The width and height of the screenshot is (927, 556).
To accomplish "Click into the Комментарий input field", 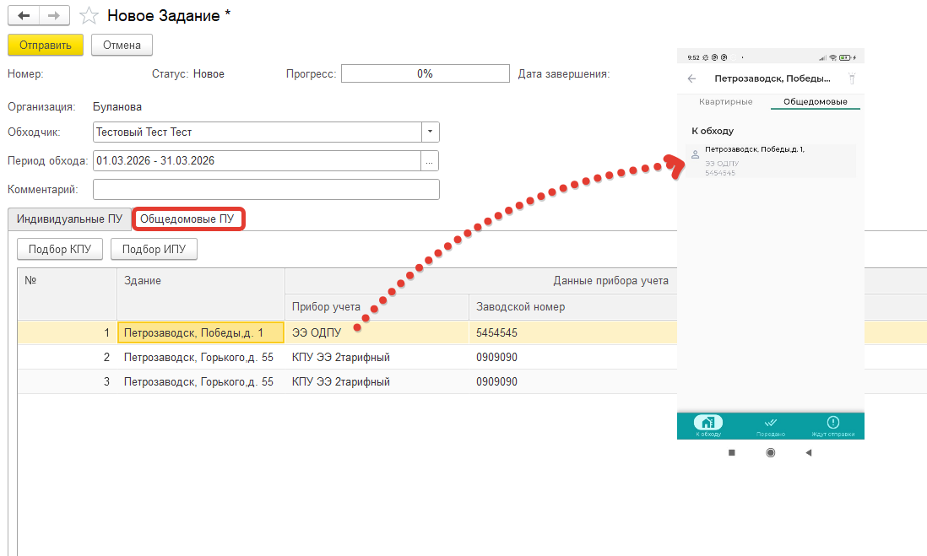I will click(x=266, y=189).
